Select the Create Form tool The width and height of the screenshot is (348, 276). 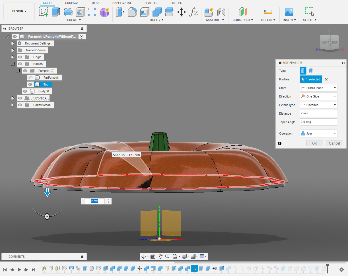pyautogui.click(x=105, y=12)
